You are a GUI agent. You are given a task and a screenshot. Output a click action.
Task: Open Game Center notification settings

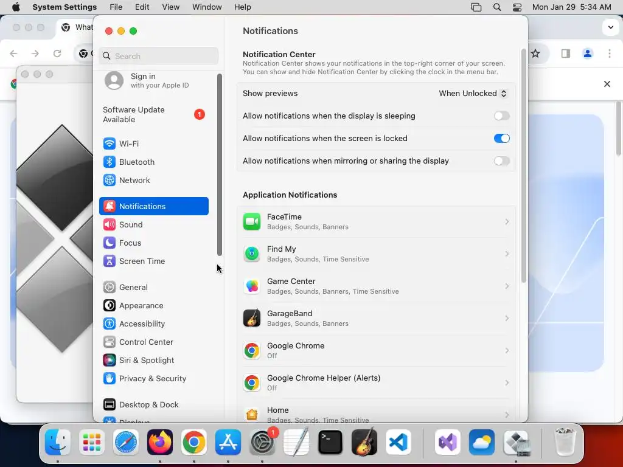(376, 286)
